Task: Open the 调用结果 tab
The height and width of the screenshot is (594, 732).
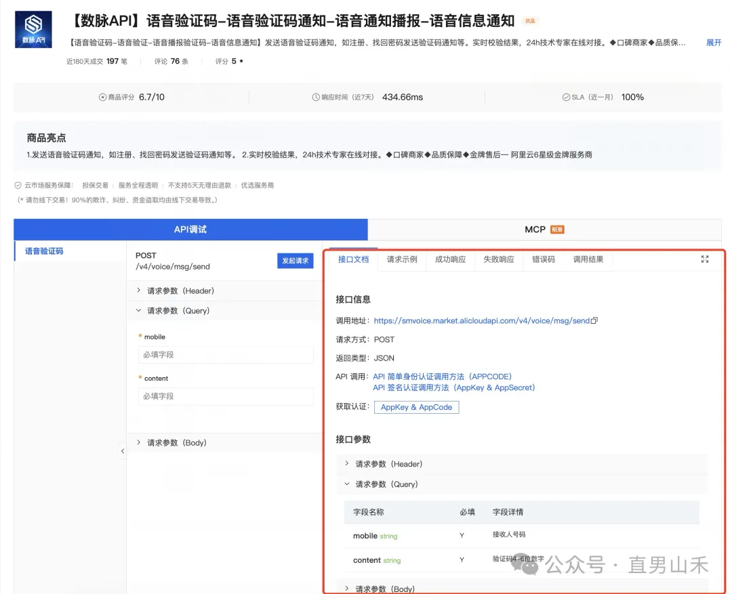Action: 588,259
